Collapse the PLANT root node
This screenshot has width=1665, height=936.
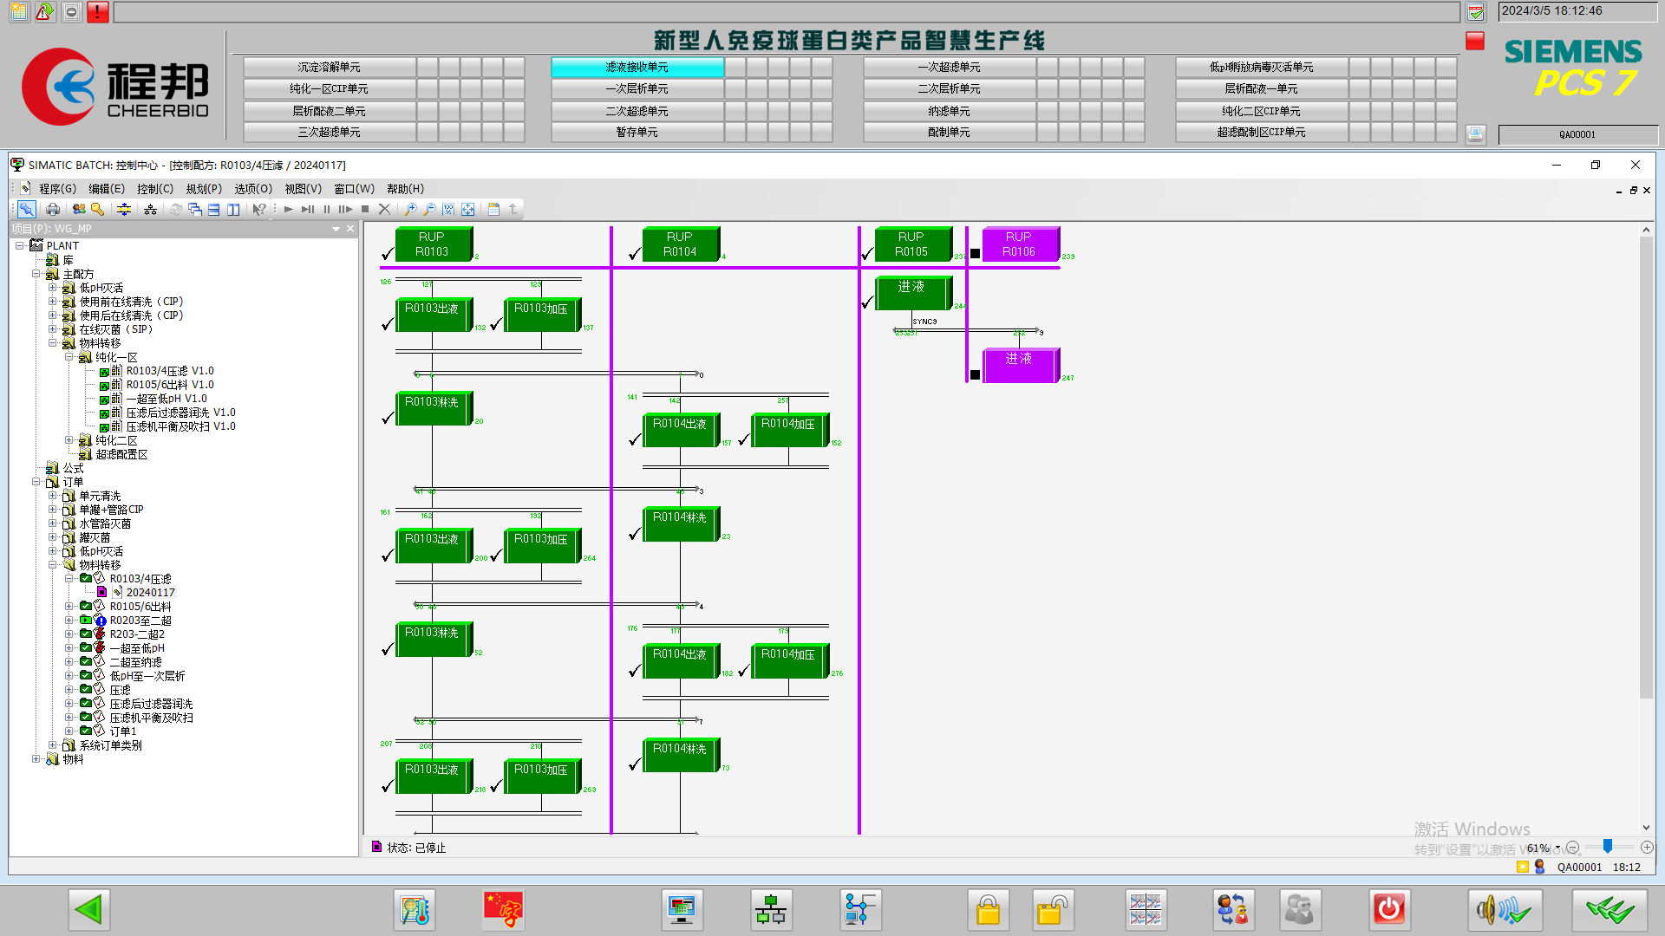tap(19, 246)
